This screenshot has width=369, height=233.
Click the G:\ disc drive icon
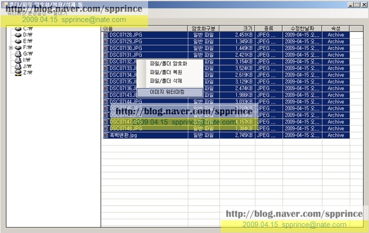coord(18,54)
